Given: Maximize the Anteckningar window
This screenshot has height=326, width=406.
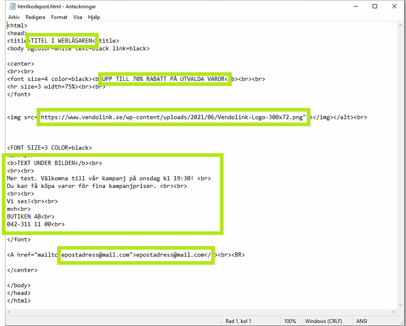Looking at the screenshot, I should click(x=374, y=6).
